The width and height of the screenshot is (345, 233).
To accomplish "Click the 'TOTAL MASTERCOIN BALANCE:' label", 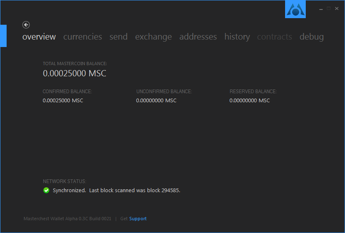I will 75,64.
